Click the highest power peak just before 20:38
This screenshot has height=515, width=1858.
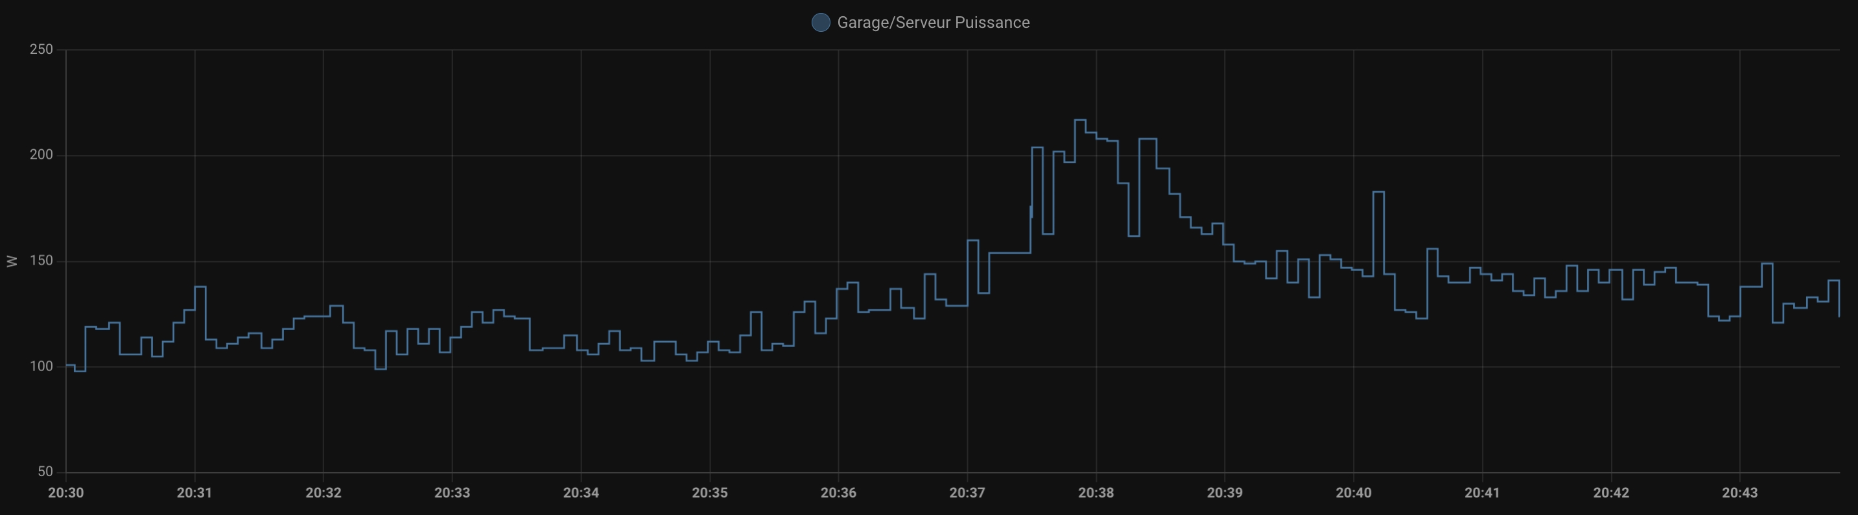tap(1080, 121)
